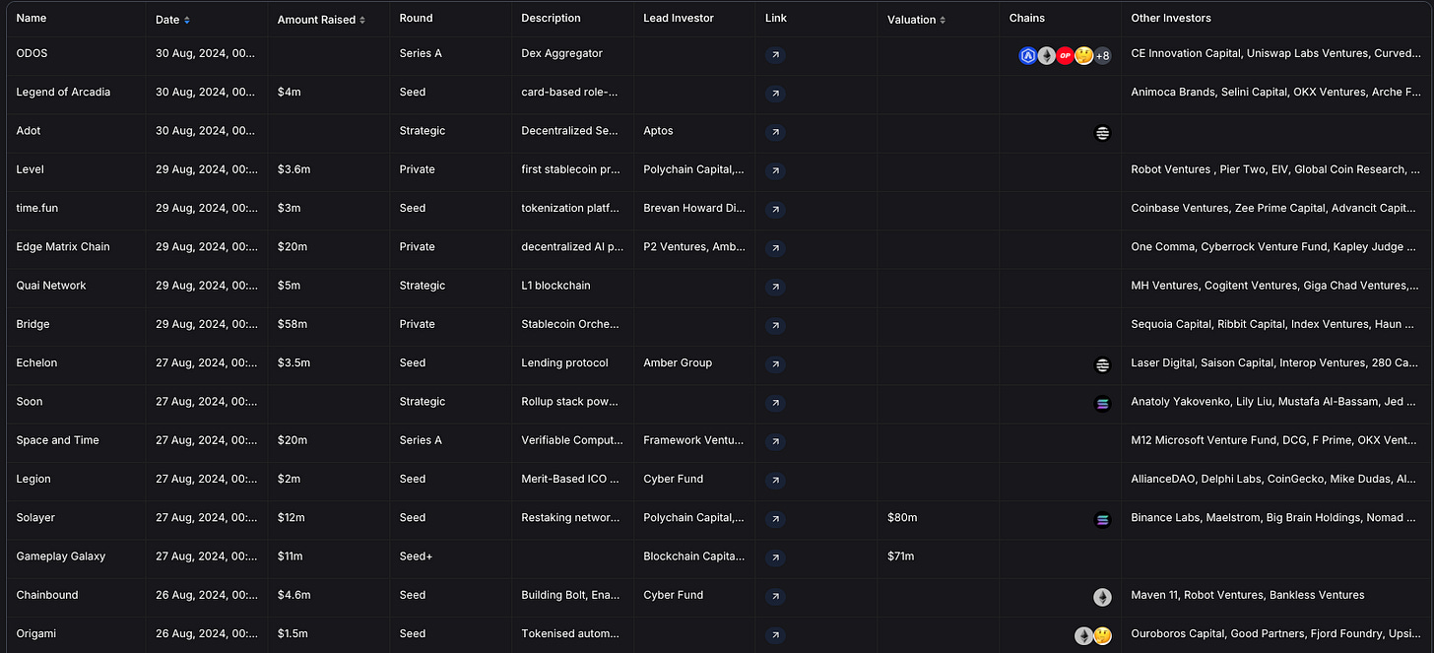The height and width of the screenshot is (653, 1434).
Task: Click the +8 more chains badge for ODOS
Action: 1102,56
